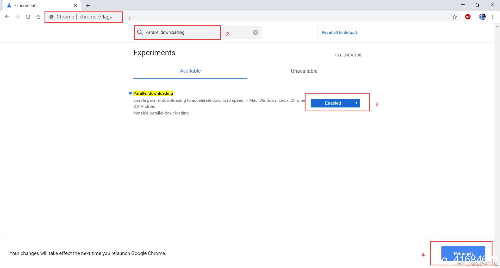Click the browser back arrow
The image size is (500, 268).
pyautogui.click(x=7, y=17)
